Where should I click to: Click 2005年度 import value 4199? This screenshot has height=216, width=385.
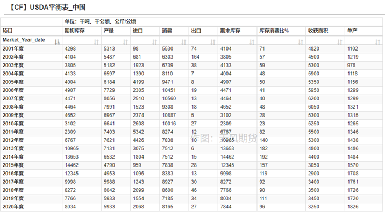tap(139, 82)
